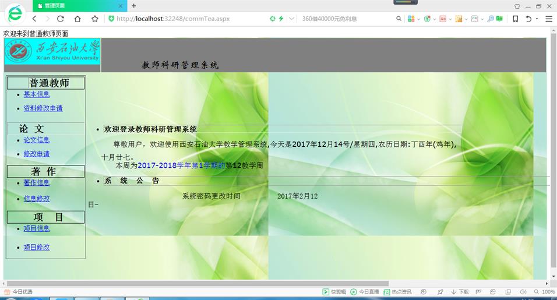Reload the page with the refresh icon
Image resolution: width=557 pixels, height=300 pixels.
coord(60,19)
